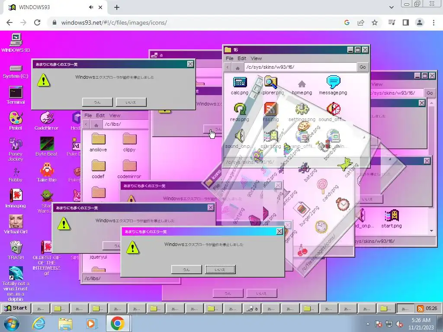Click the home button in the 16 window toolbar
The height and width of the screenshot is (332, 443).
point(238,67)
